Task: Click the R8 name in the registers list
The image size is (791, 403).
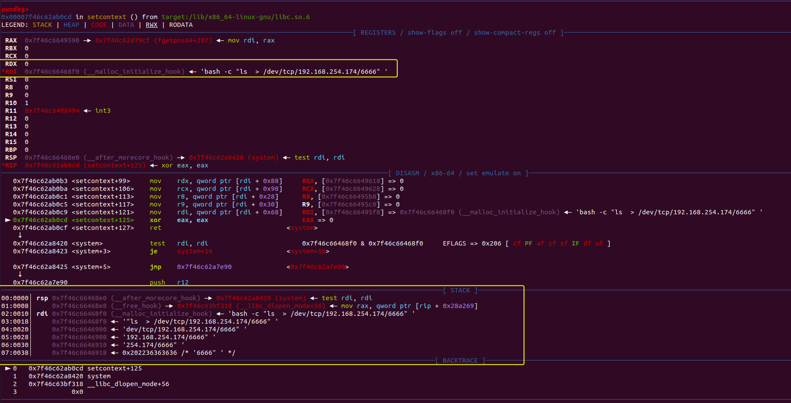Action: [x=9, y=87]
